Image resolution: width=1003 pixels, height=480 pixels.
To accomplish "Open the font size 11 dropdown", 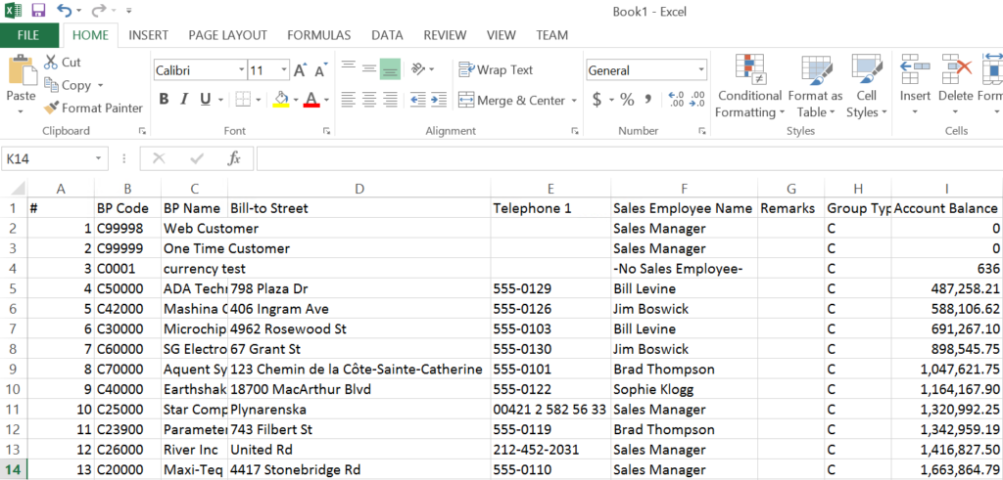I will point(285,70).
